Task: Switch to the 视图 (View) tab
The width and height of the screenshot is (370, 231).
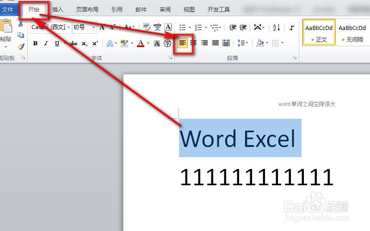Action: pyautogui.click(x=189, y=10)
